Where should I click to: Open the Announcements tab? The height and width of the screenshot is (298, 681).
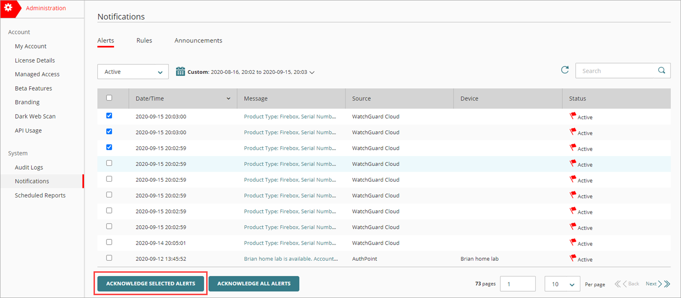[198, 41]
